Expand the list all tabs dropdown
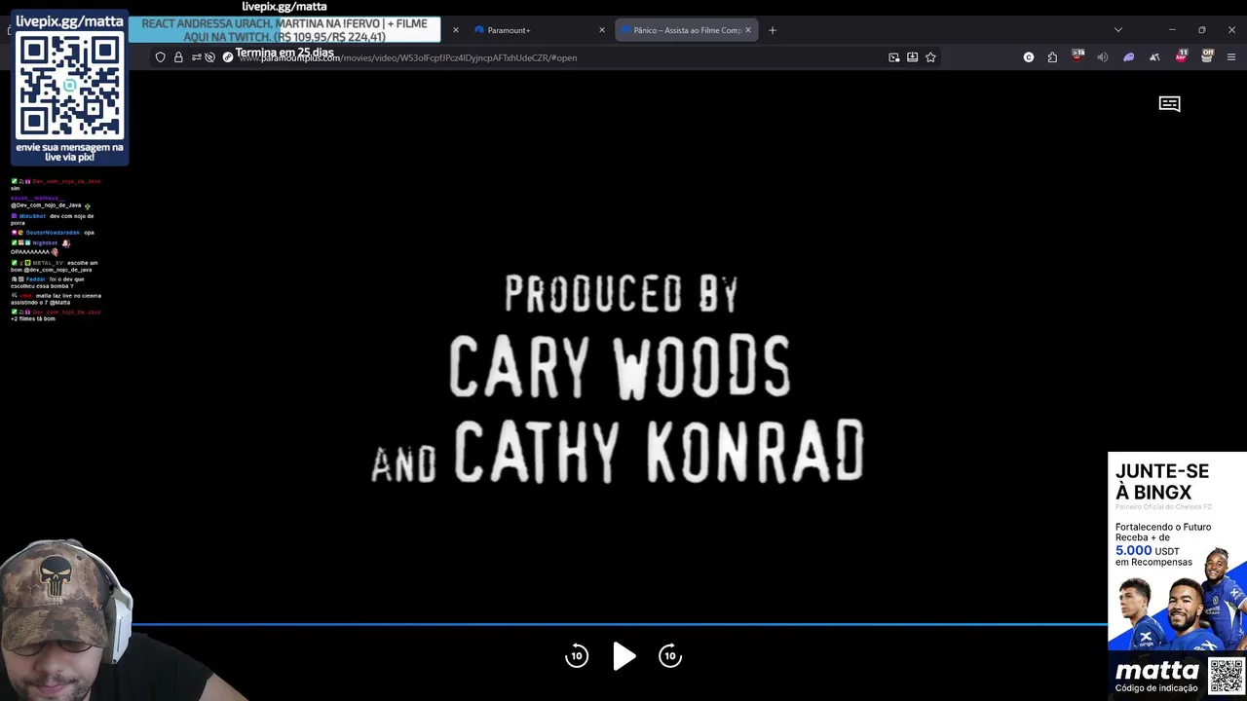Image resolution: width=1247 pixels, height=701 pixels. (1117, 30)
